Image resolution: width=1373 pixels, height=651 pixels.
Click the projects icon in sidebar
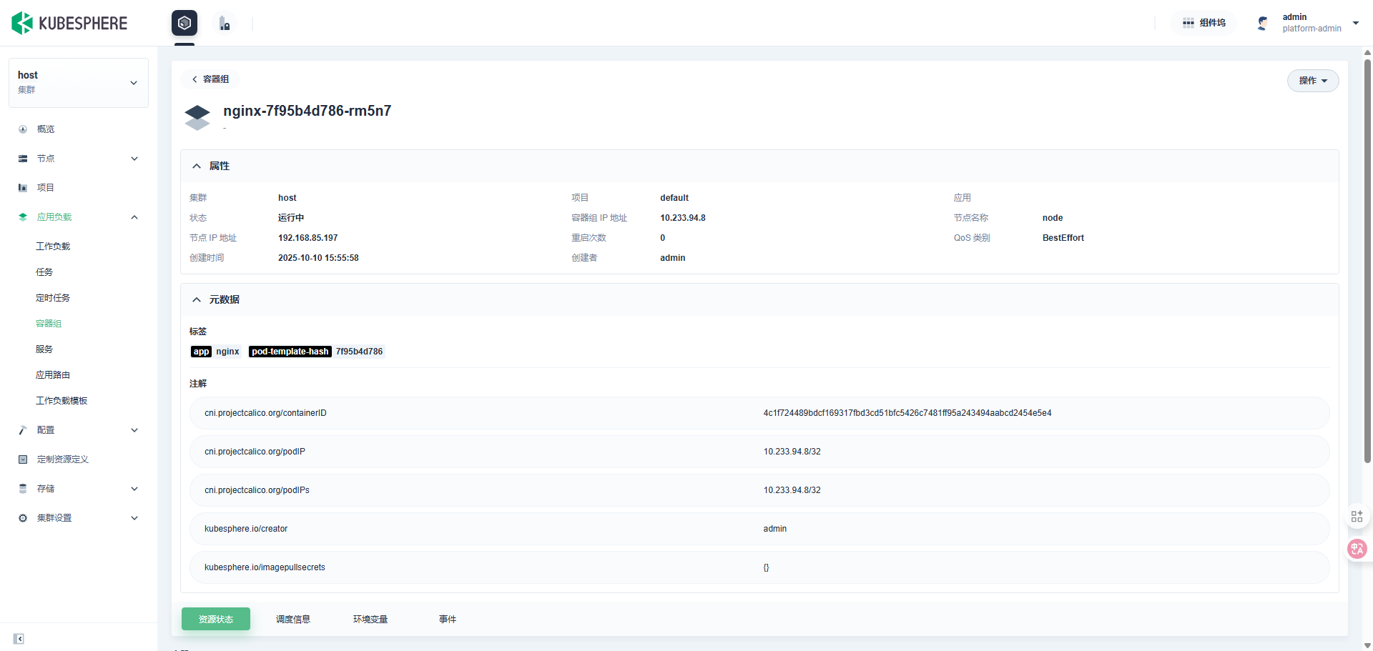[23, 188]
